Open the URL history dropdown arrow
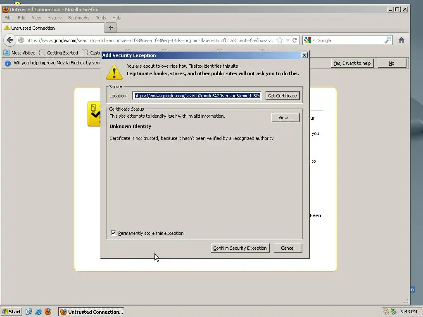This screenshot has height=317, width=423. [288, 40]
